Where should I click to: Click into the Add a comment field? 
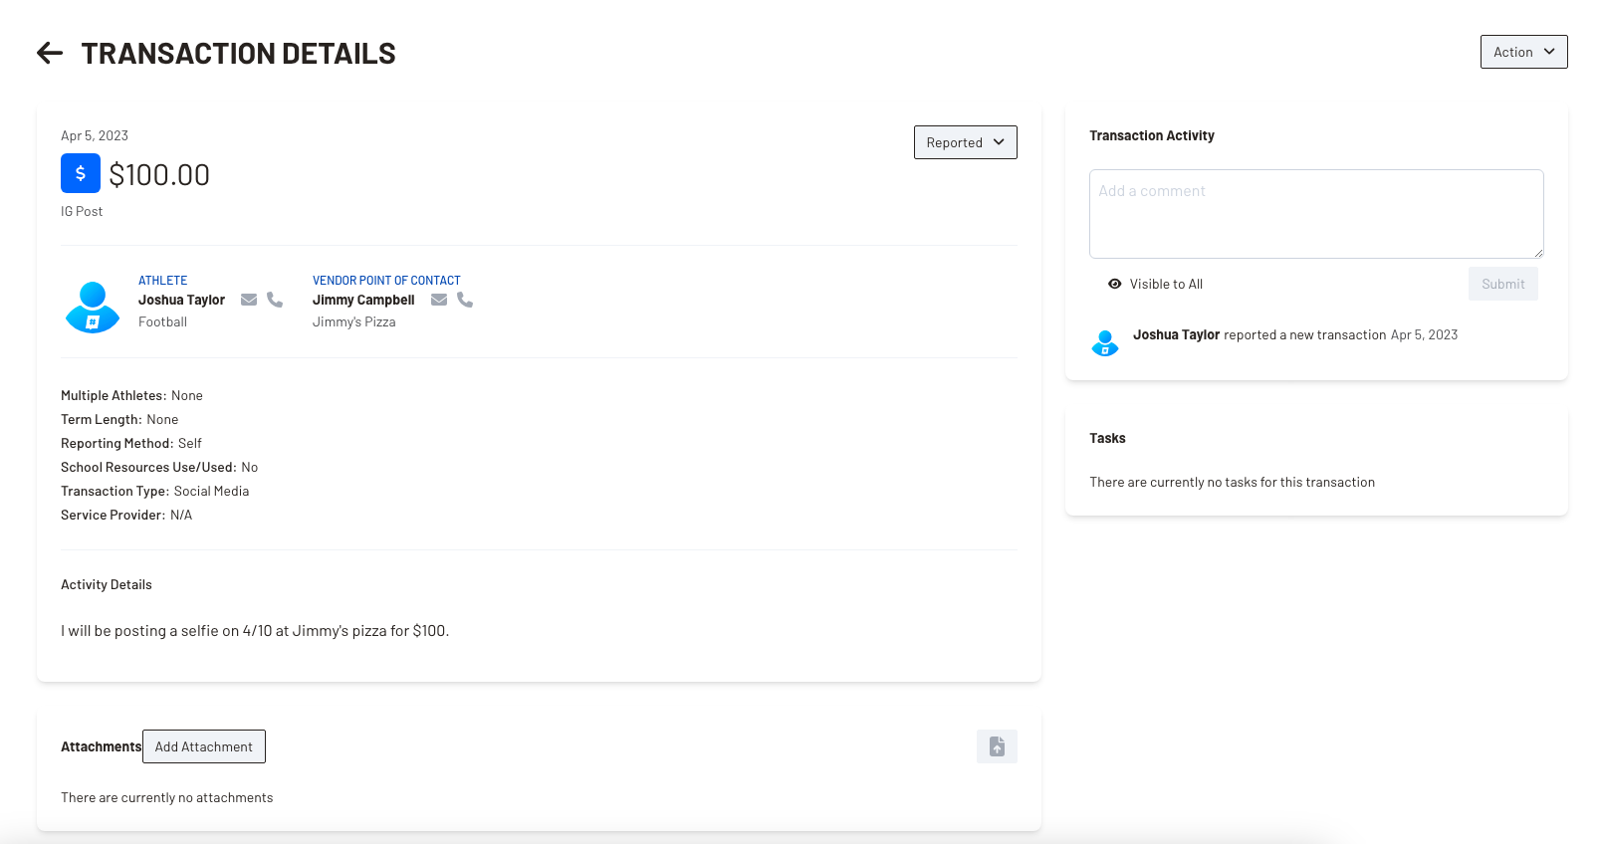coord(1315,214)
